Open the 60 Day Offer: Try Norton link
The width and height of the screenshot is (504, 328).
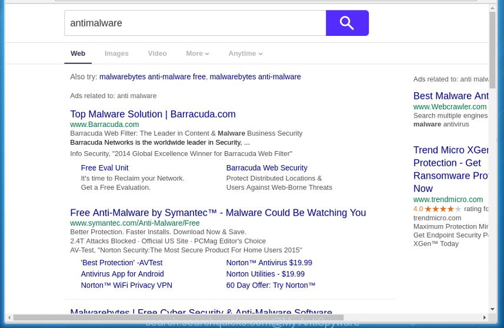pos(271,285)
